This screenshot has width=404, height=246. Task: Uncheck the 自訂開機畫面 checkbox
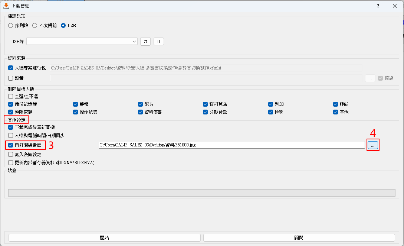[10, 145]
